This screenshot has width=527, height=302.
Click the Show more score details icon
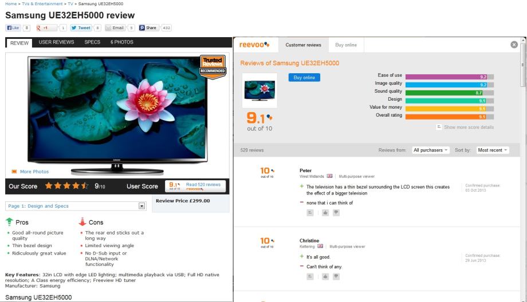(x=439, y=127)
